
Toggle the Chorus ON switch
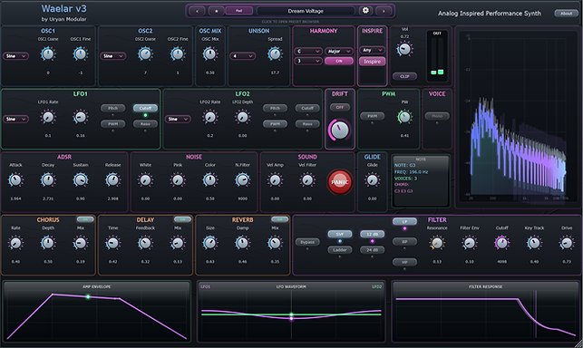[85, 219]
